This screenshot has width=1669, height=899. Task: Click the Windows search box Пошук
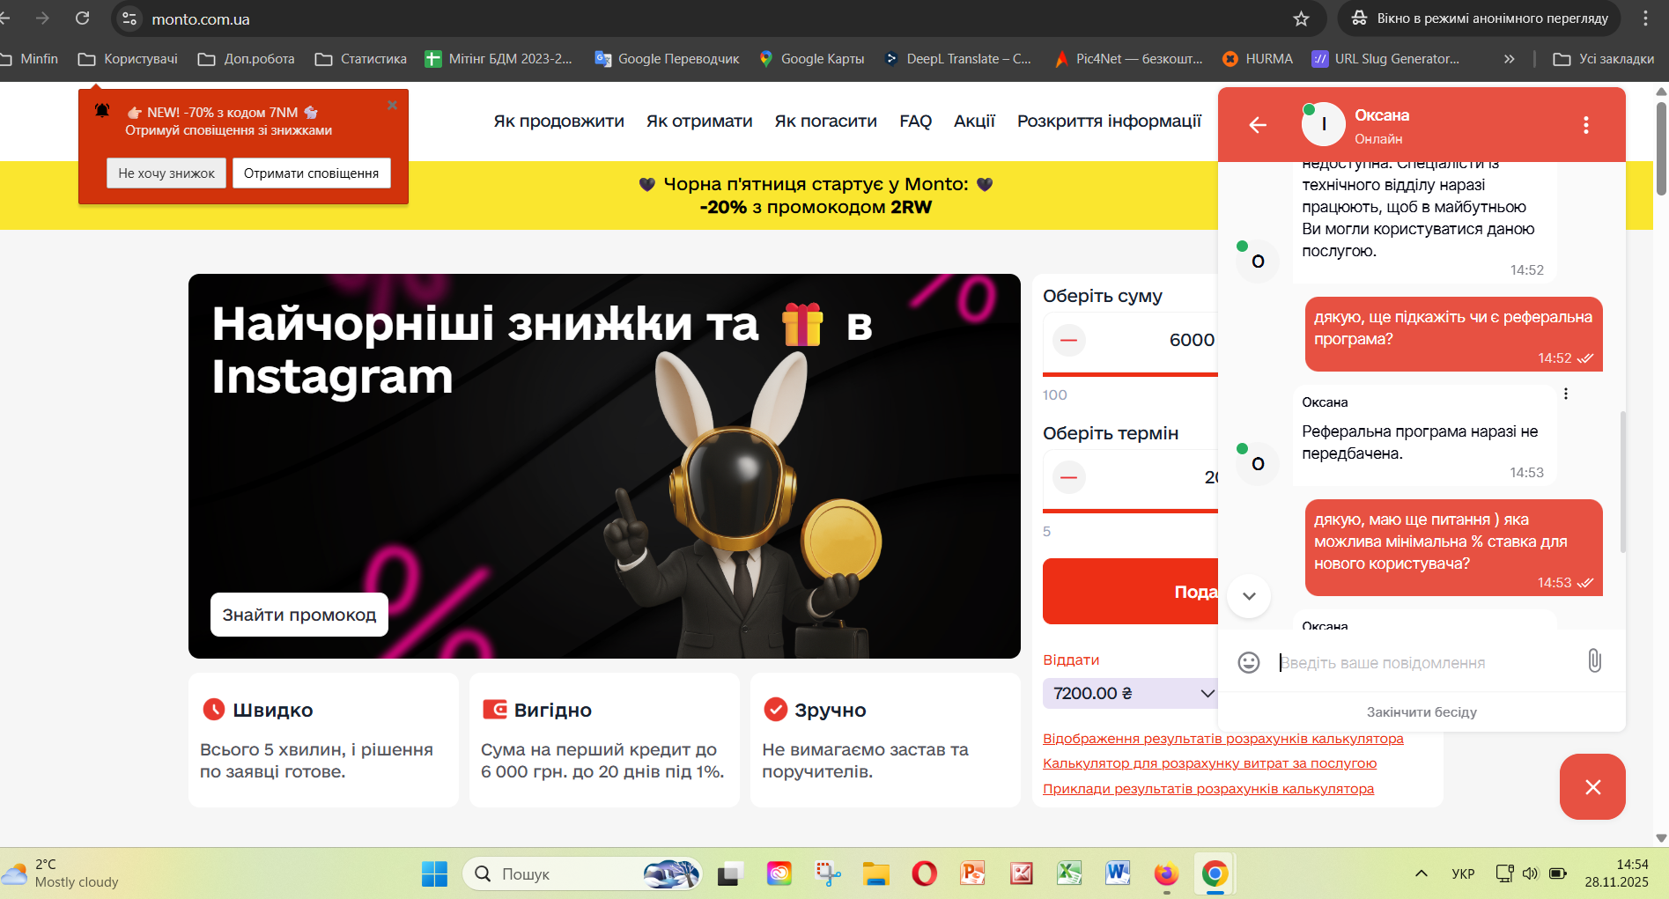(582, 873)
